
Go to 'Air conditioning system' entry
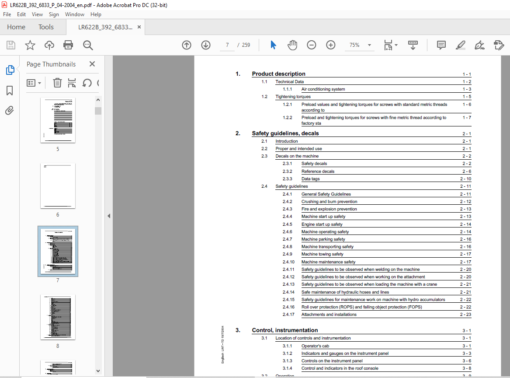click(323, 89)
